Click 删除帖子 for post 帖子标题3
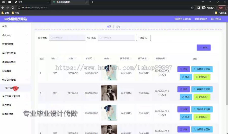This screenshot has width=228, height=134. (202, 117)
